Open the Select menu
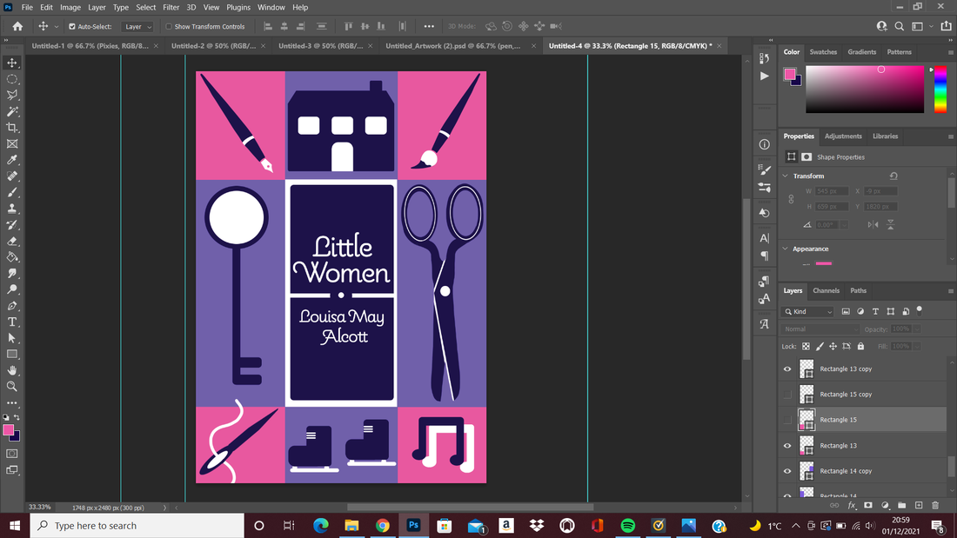Screen dimensions: 957x538 click(x=145, y=7)
